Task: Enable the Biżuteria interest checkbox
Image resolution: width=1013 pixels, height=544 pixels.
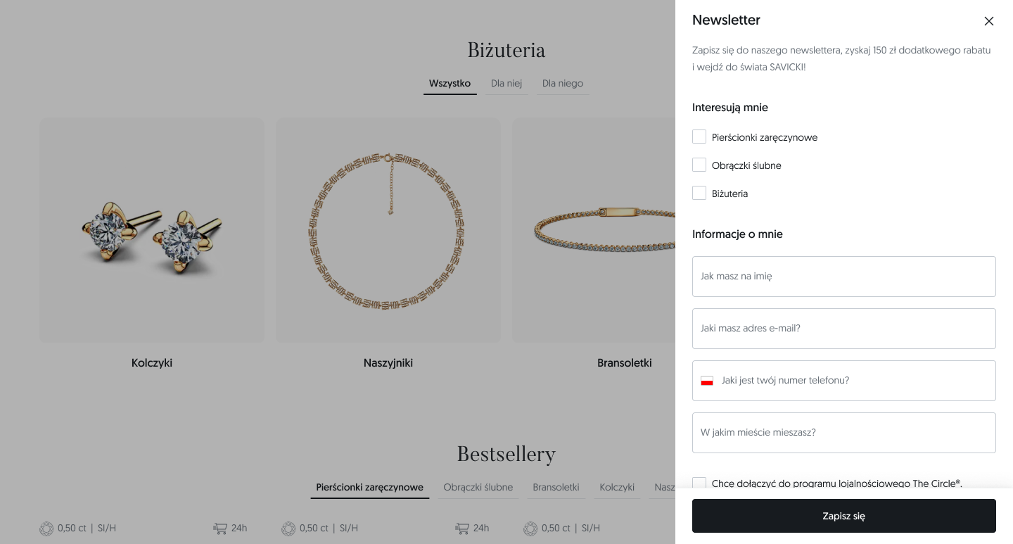Action: (x=699, y=193)
